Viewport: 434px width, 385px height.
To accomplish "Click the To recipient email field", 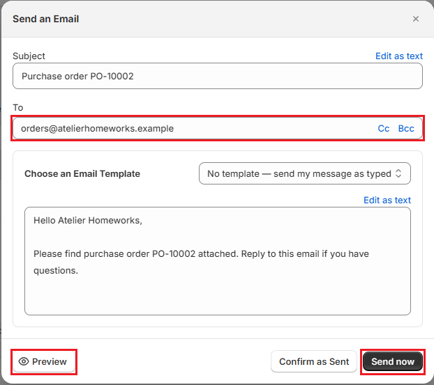I will (218, 128).
